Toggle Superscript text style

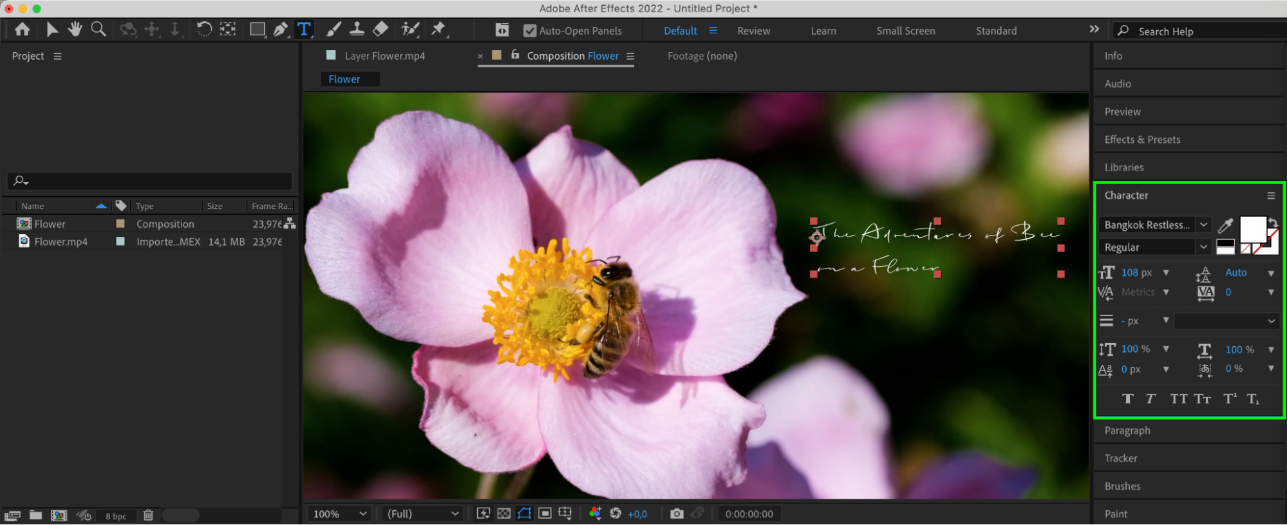pos(1230,399)
